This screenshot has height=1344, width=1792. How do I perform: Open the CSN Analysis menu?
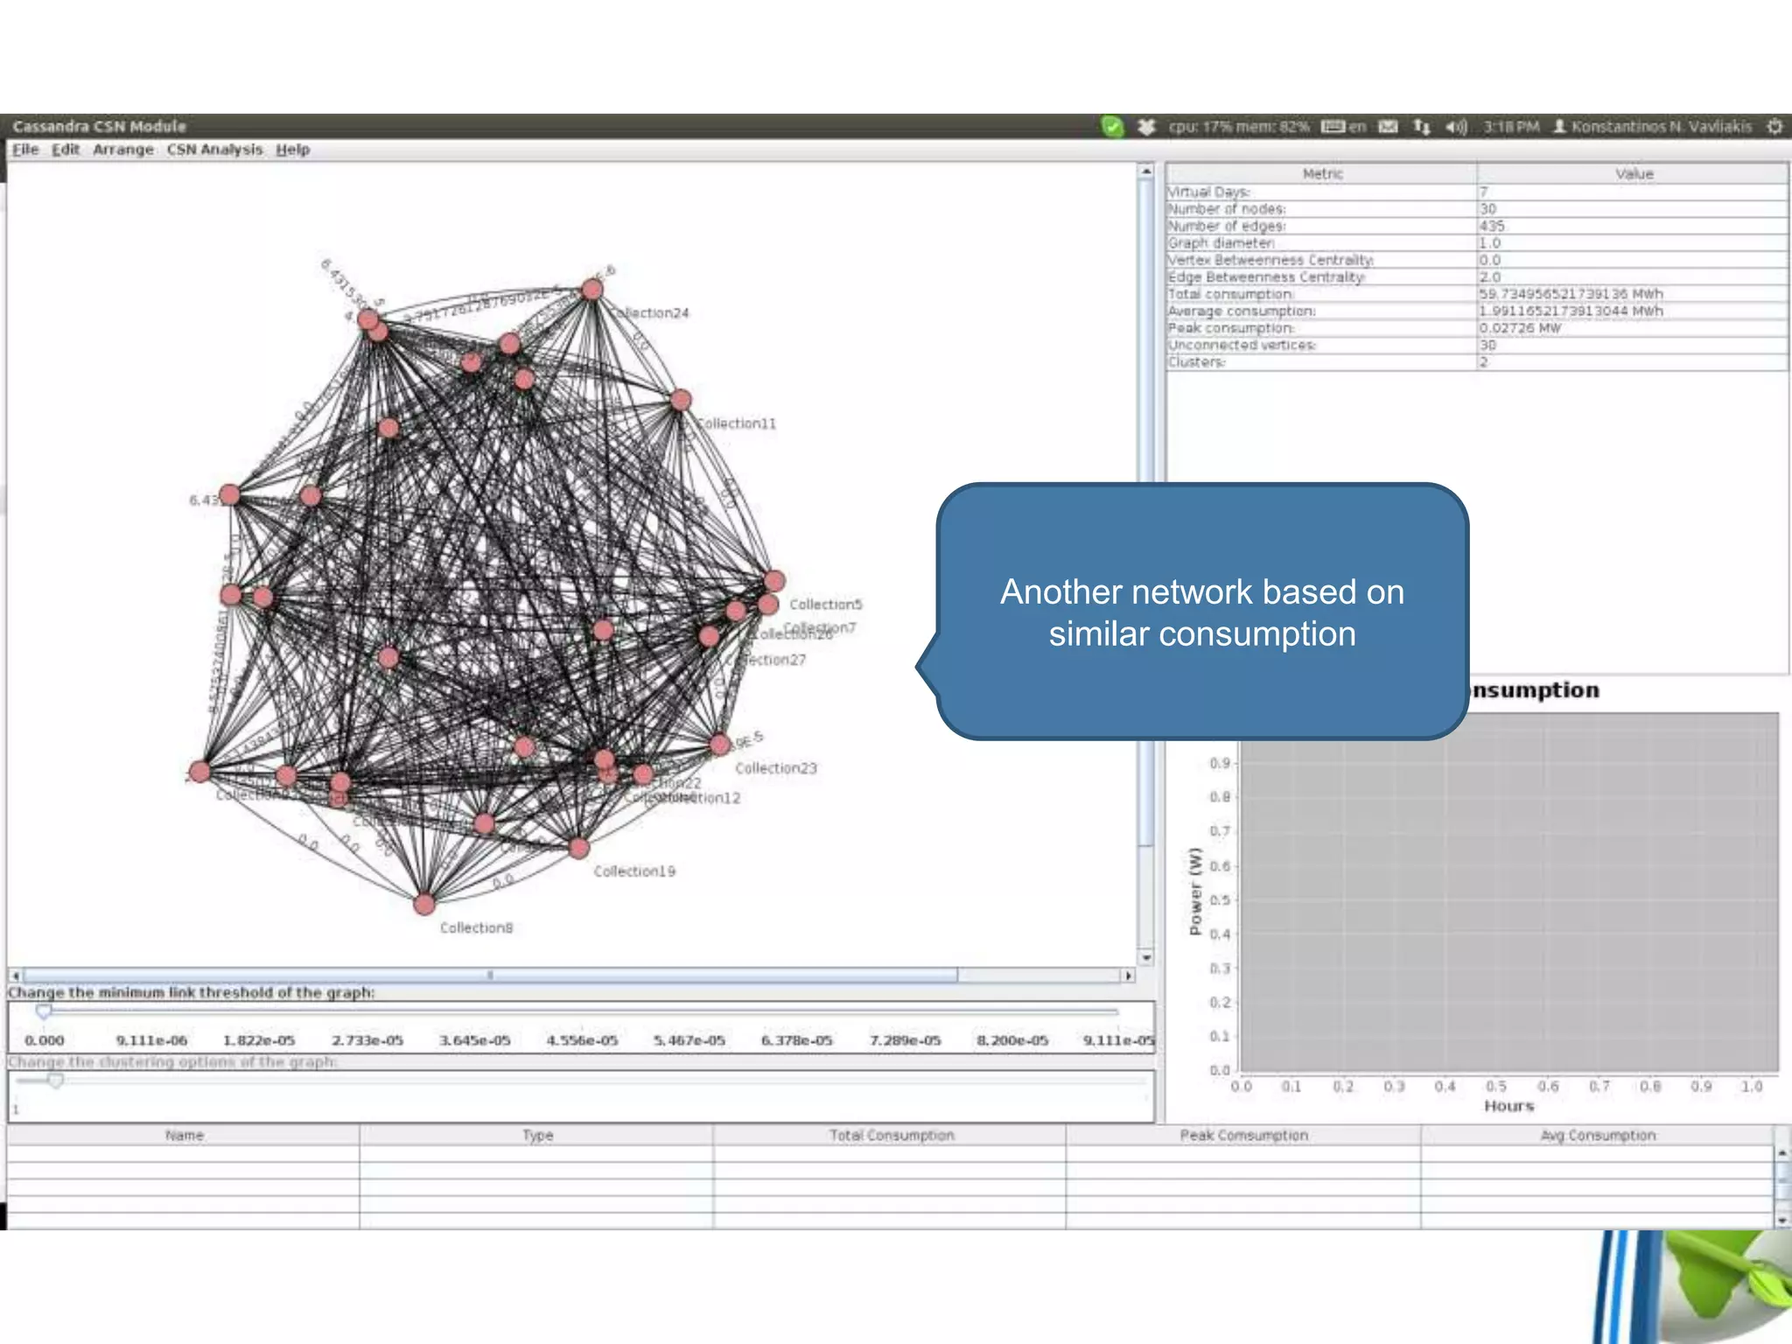click(x=214, y=150)
